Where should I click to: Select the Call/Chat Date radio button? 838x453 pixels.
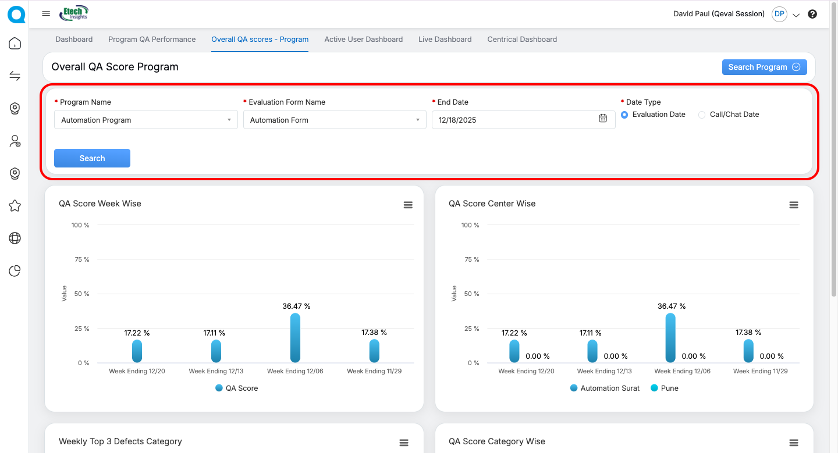702,115
